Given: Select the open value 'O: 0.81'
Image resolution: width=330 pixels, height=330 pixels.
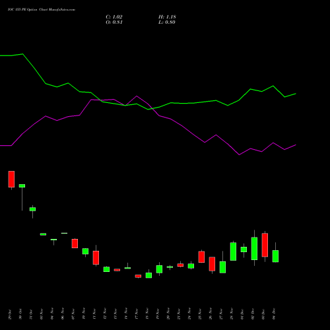Looking at the screenshot, I should coord(114,22).
